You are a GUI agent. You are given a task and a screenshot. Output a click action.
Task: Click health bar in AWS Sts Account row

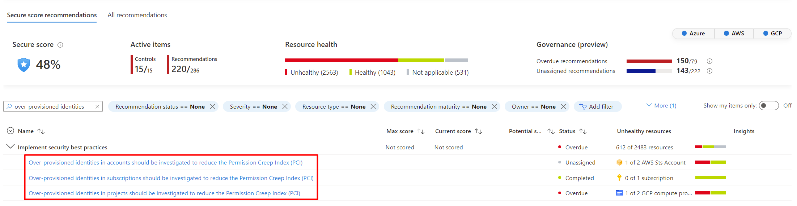710,162
